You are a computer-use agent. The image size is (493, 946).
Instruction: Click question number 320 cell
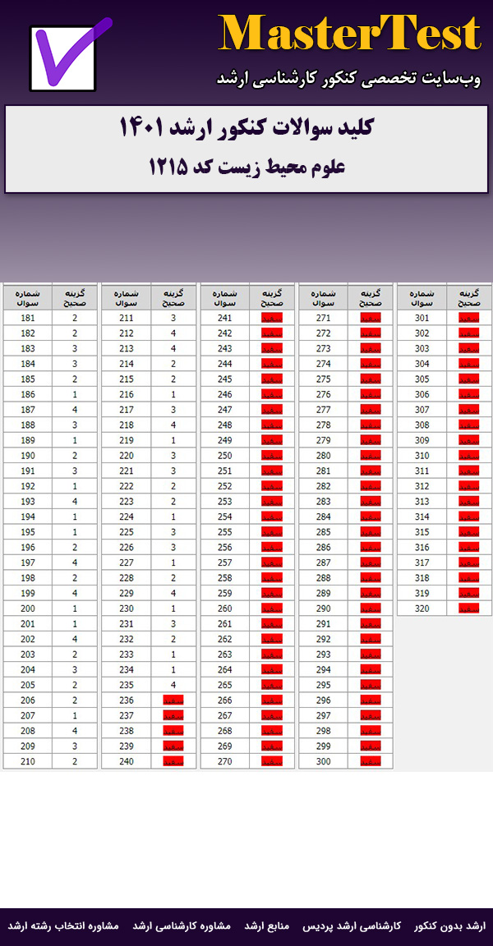pos(422,608)
